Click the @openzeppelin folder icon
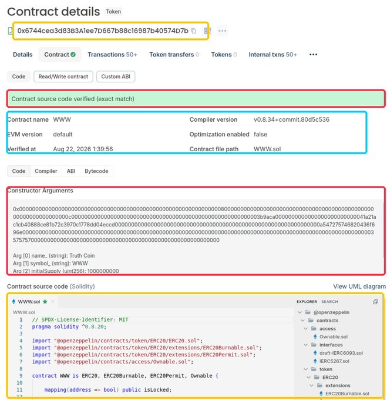 point(308,312)
